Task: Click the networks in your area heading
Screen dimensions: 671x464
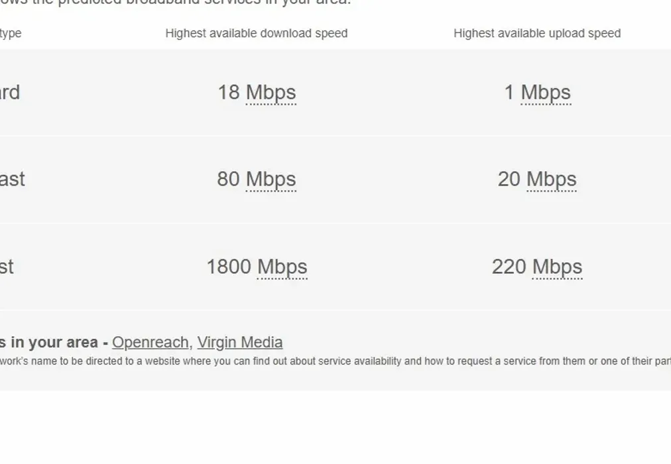Action: point(53,342)
